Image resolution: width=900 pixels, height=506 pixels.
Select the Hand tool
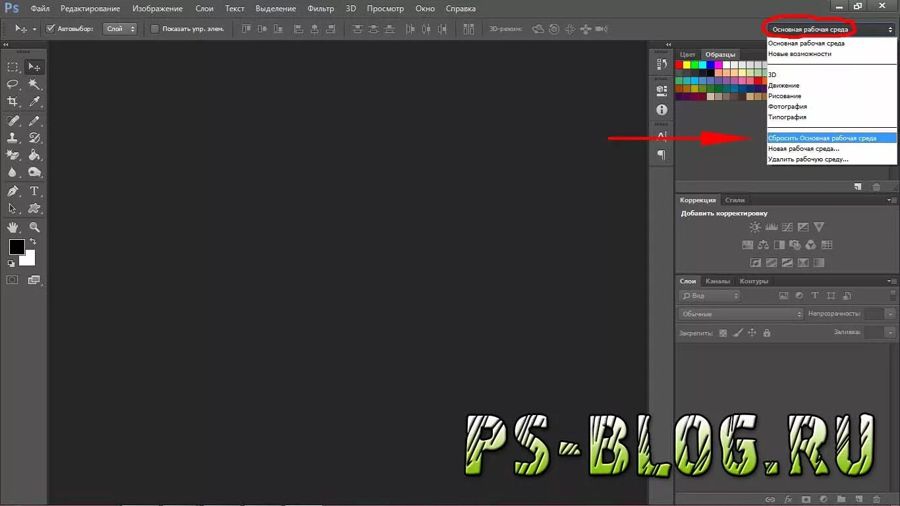point(12,226)
